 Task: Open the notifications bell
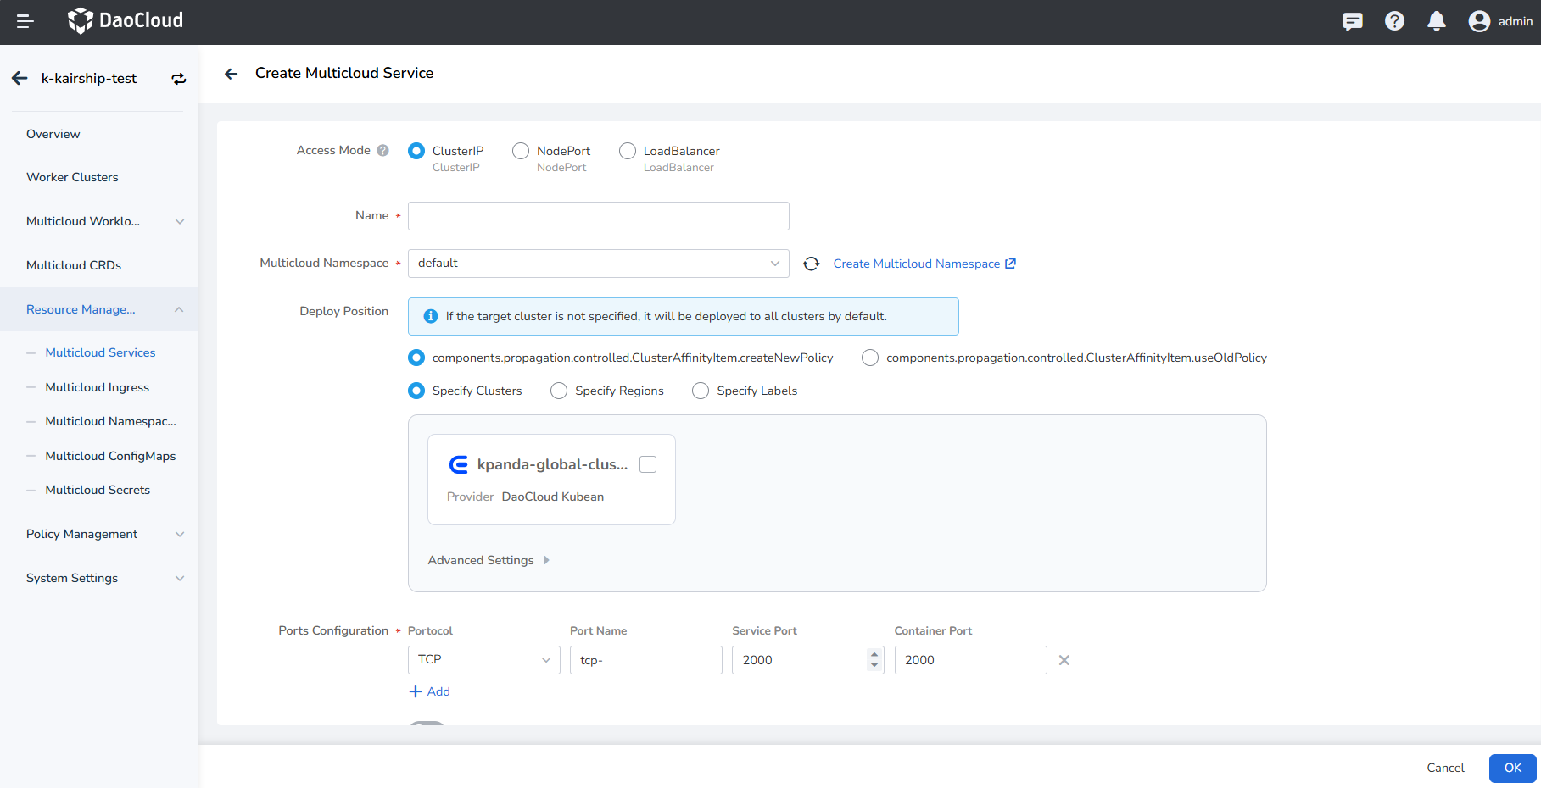click(x=1436, y=21)
